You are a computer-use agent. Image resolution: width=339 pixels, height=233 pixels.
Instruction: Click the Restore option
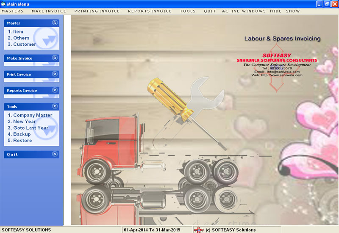(20, 141)
